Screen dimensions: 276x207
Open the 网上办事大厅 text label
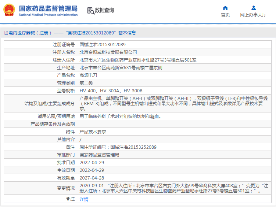click(253, 15)
